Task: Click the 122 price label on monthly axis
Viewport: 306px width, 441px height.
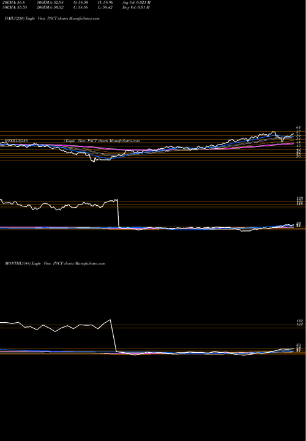Action: click(299, 324)
